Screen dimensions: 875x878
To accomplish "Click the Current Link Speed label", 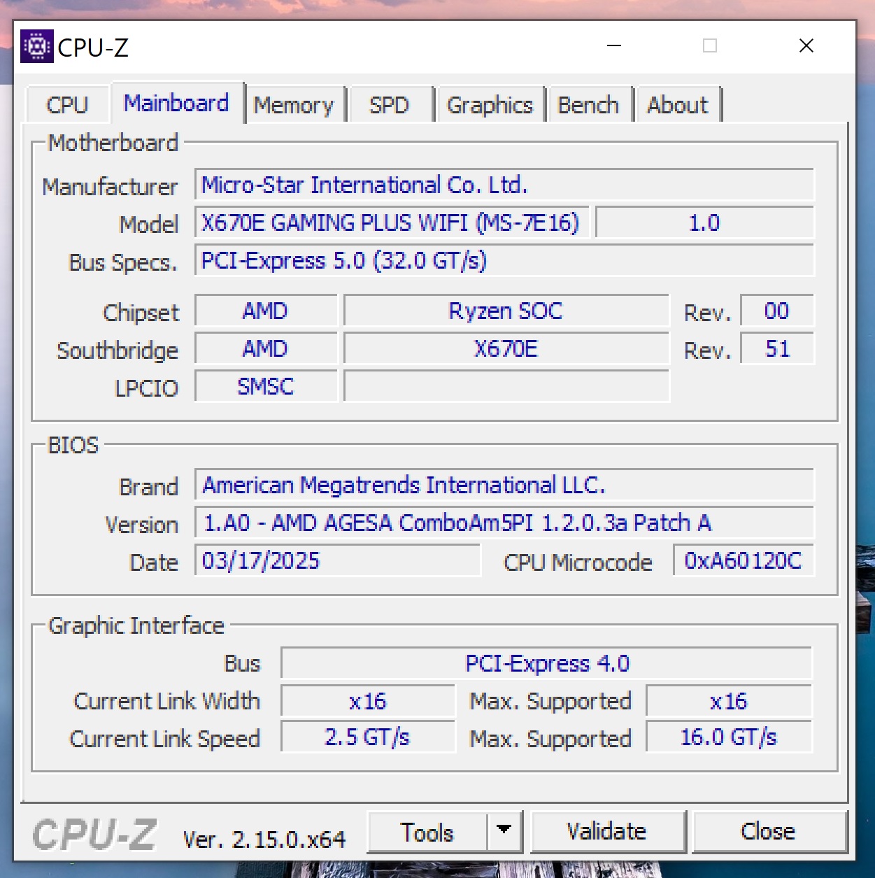I will [165, 739].
